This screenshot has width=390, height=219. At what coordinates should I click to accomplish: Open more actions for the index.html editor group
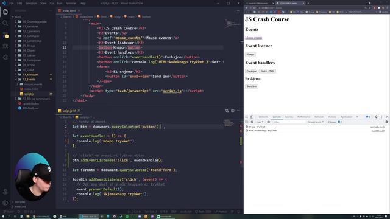(x=238, y=10)
